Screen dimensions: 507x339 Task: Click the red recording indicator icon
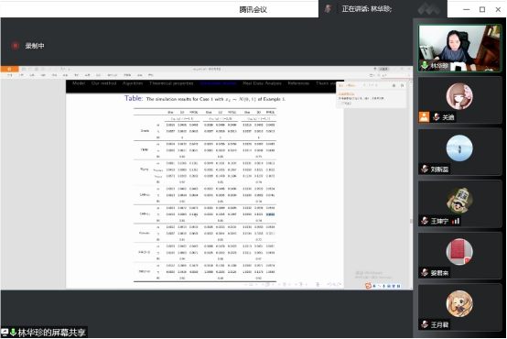point(16,46)
